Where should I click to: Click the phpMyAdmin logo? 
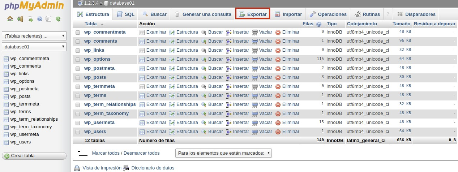coord(34,7)
